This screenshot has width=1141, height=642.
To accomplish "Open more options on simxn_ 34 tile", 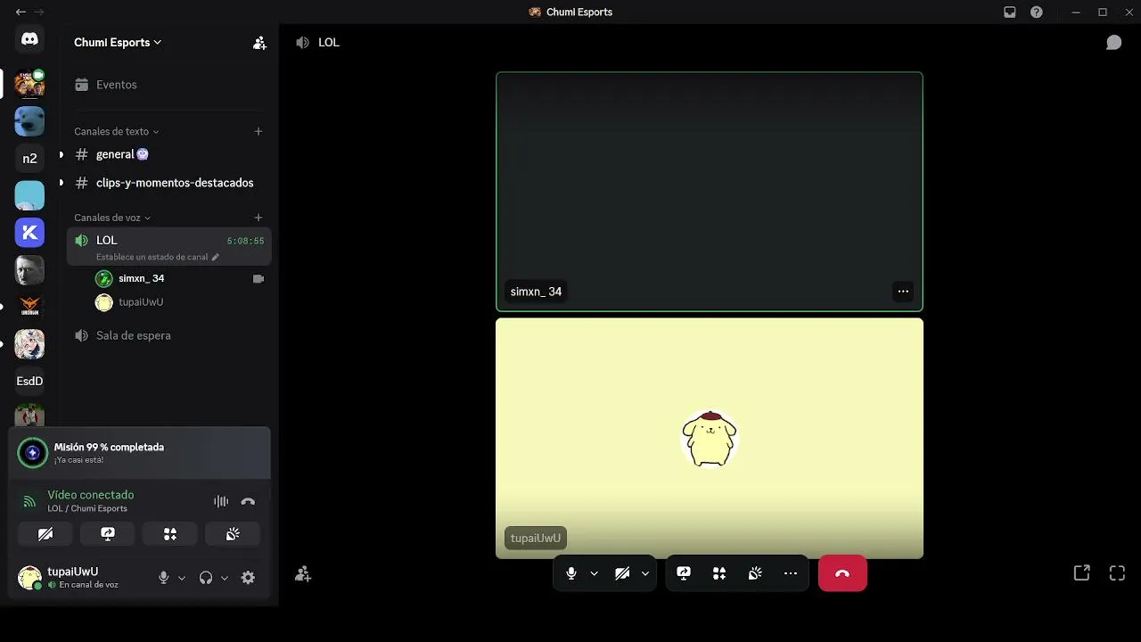I will coord(903,292).
